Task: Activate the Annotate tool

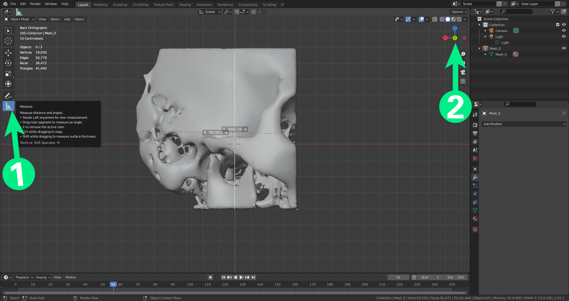Action: point(8,96)
